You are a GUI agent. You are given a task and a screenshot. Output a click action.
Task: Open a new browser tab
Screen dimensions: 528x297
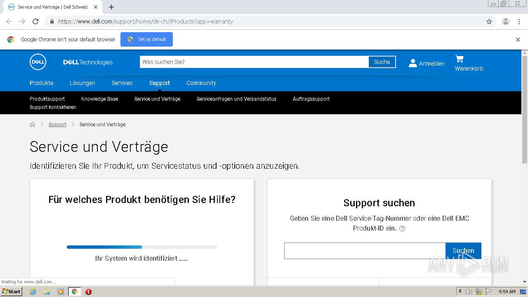tap(111, 7)
